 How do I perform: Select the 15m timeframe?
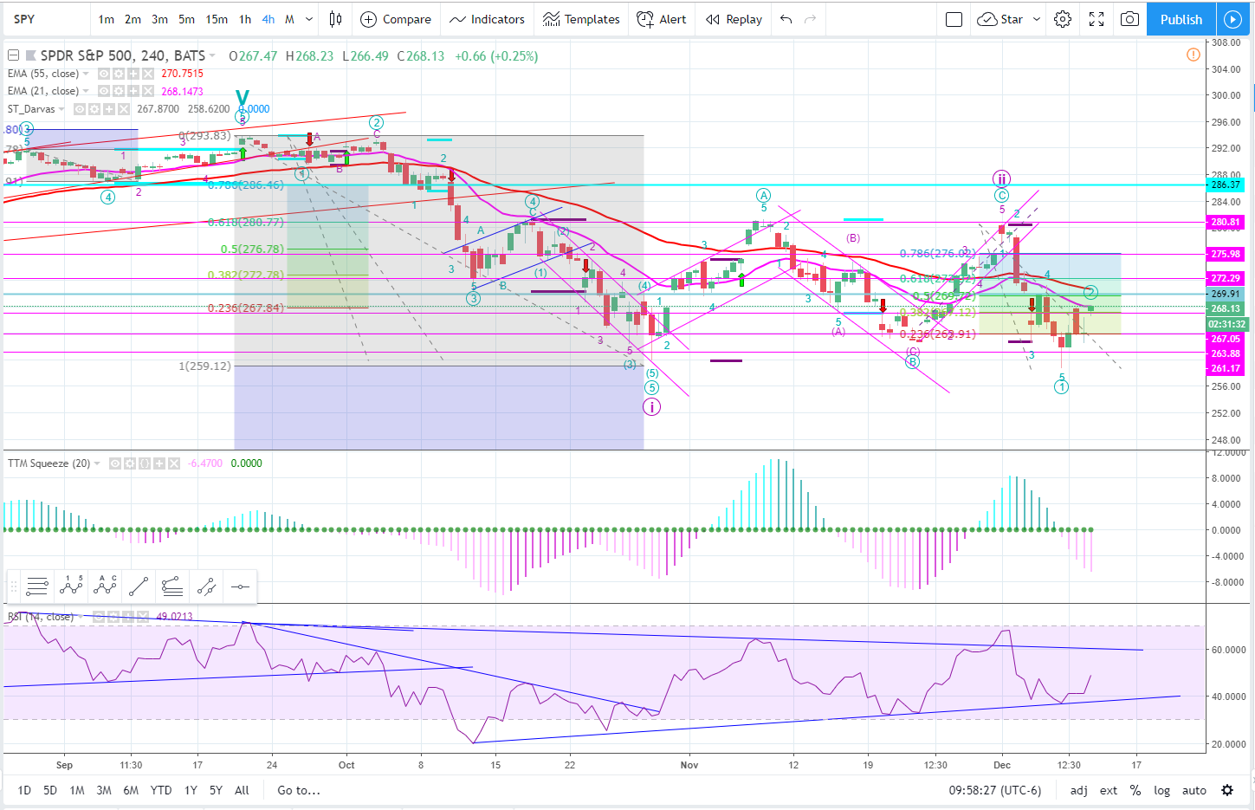point(217,19)
